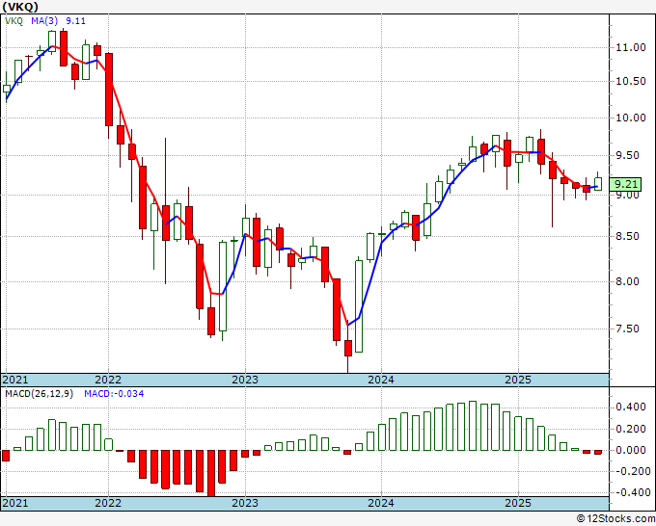This screenshot has height=526, width=656.
Task: Click the 9.21 current price tag
Action: pyautogui.click(x=625, y=184)
